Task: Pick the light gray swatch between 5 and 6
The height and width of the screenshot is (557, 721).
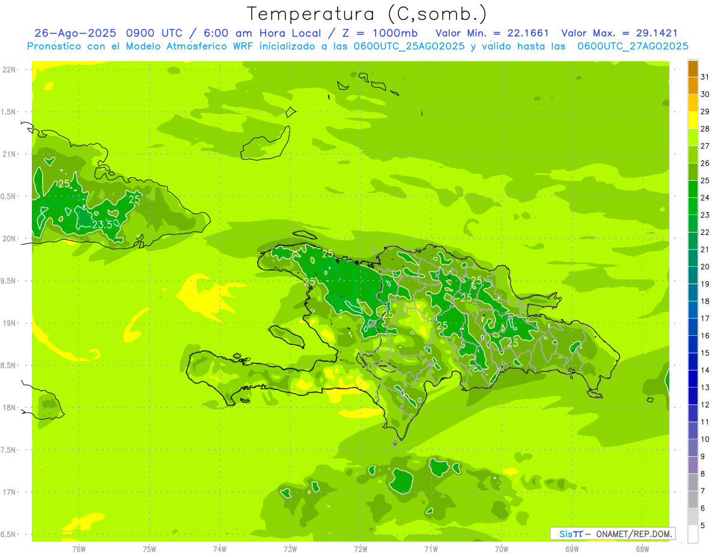Action: (x=693, y=517)
